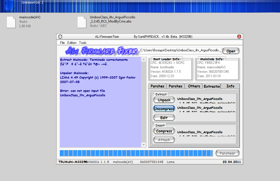The image size is (280, 181).
Task: Click the Parchear button
Action: 227,153
